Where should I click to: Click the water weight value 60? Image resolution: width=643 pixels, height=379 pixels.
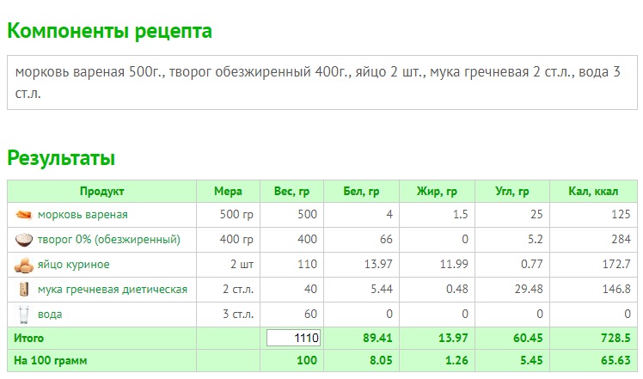point(310,315)
